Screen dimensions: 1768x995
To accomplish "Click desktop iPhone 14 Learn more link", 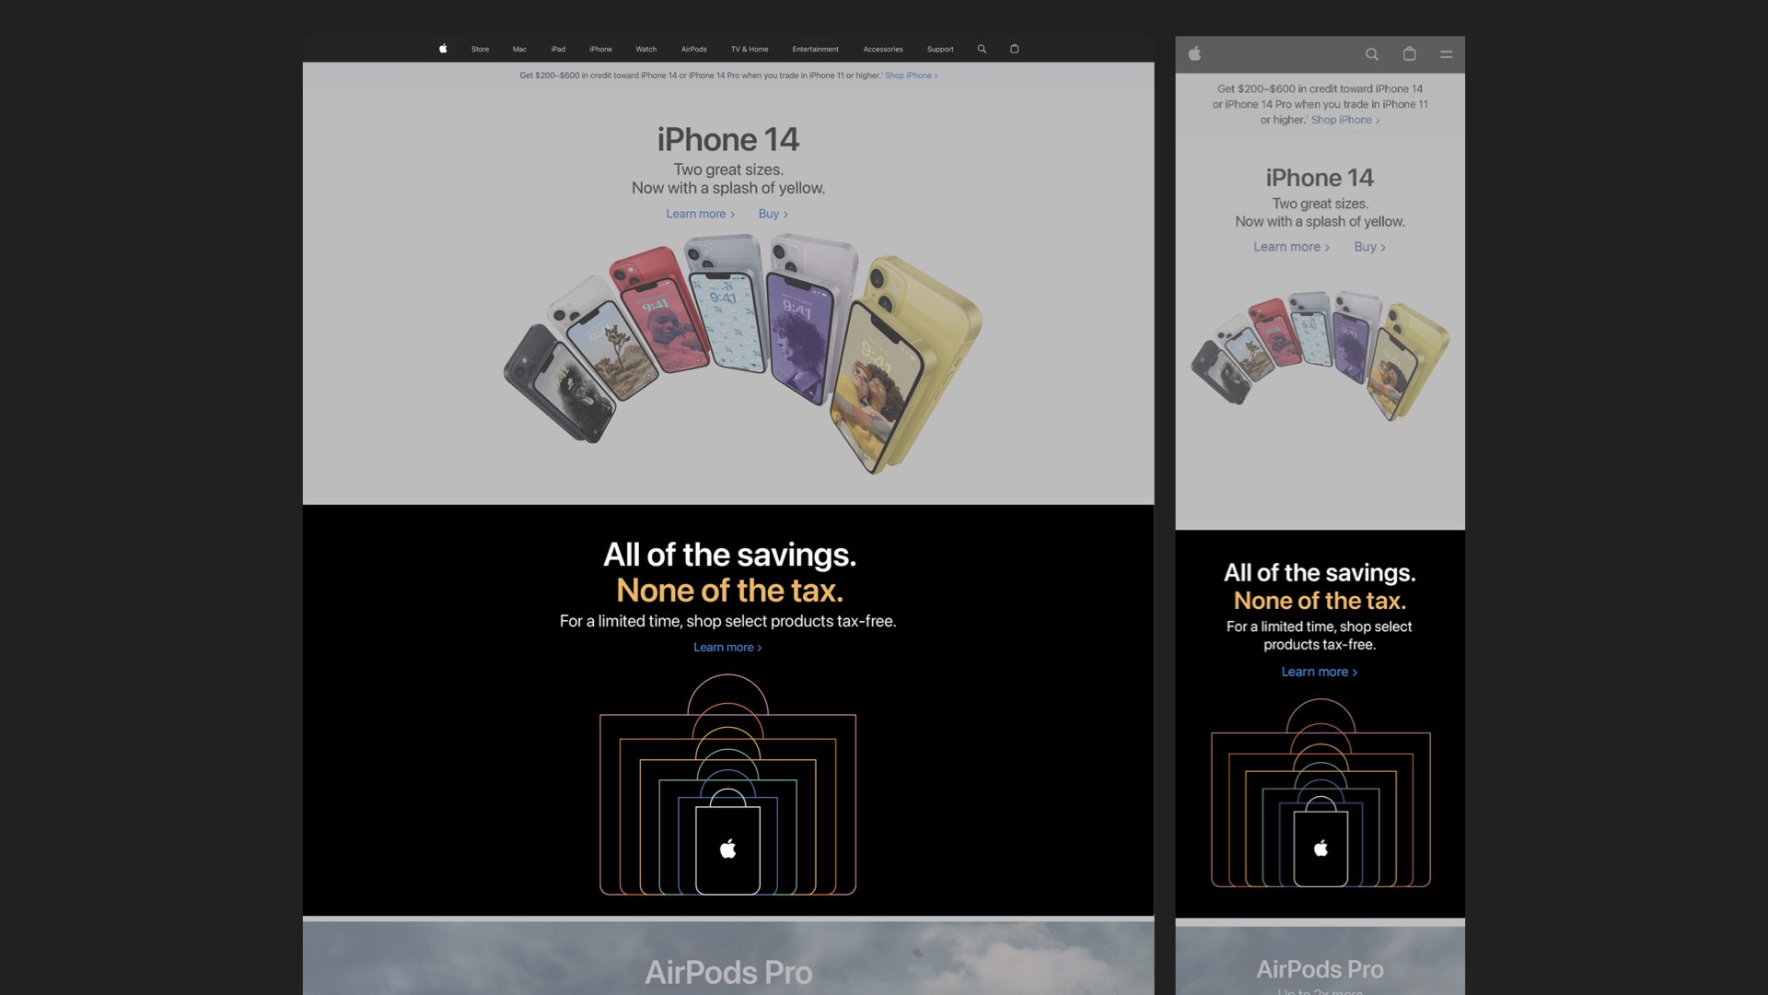I will (x=700, y=214).
